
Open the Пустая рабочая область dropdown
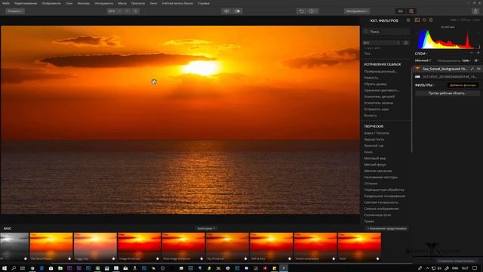[448, 93]
